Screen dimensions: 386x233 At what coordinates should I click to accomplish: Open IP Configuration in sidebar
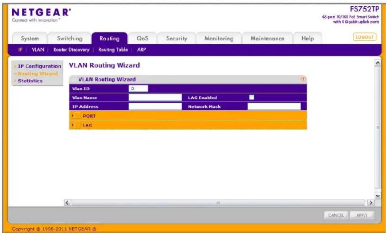point(40,66)
